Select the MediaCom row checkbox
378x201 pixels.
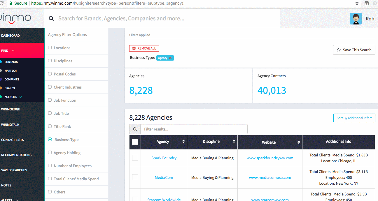pyautogui.click(x=135, y=177)
